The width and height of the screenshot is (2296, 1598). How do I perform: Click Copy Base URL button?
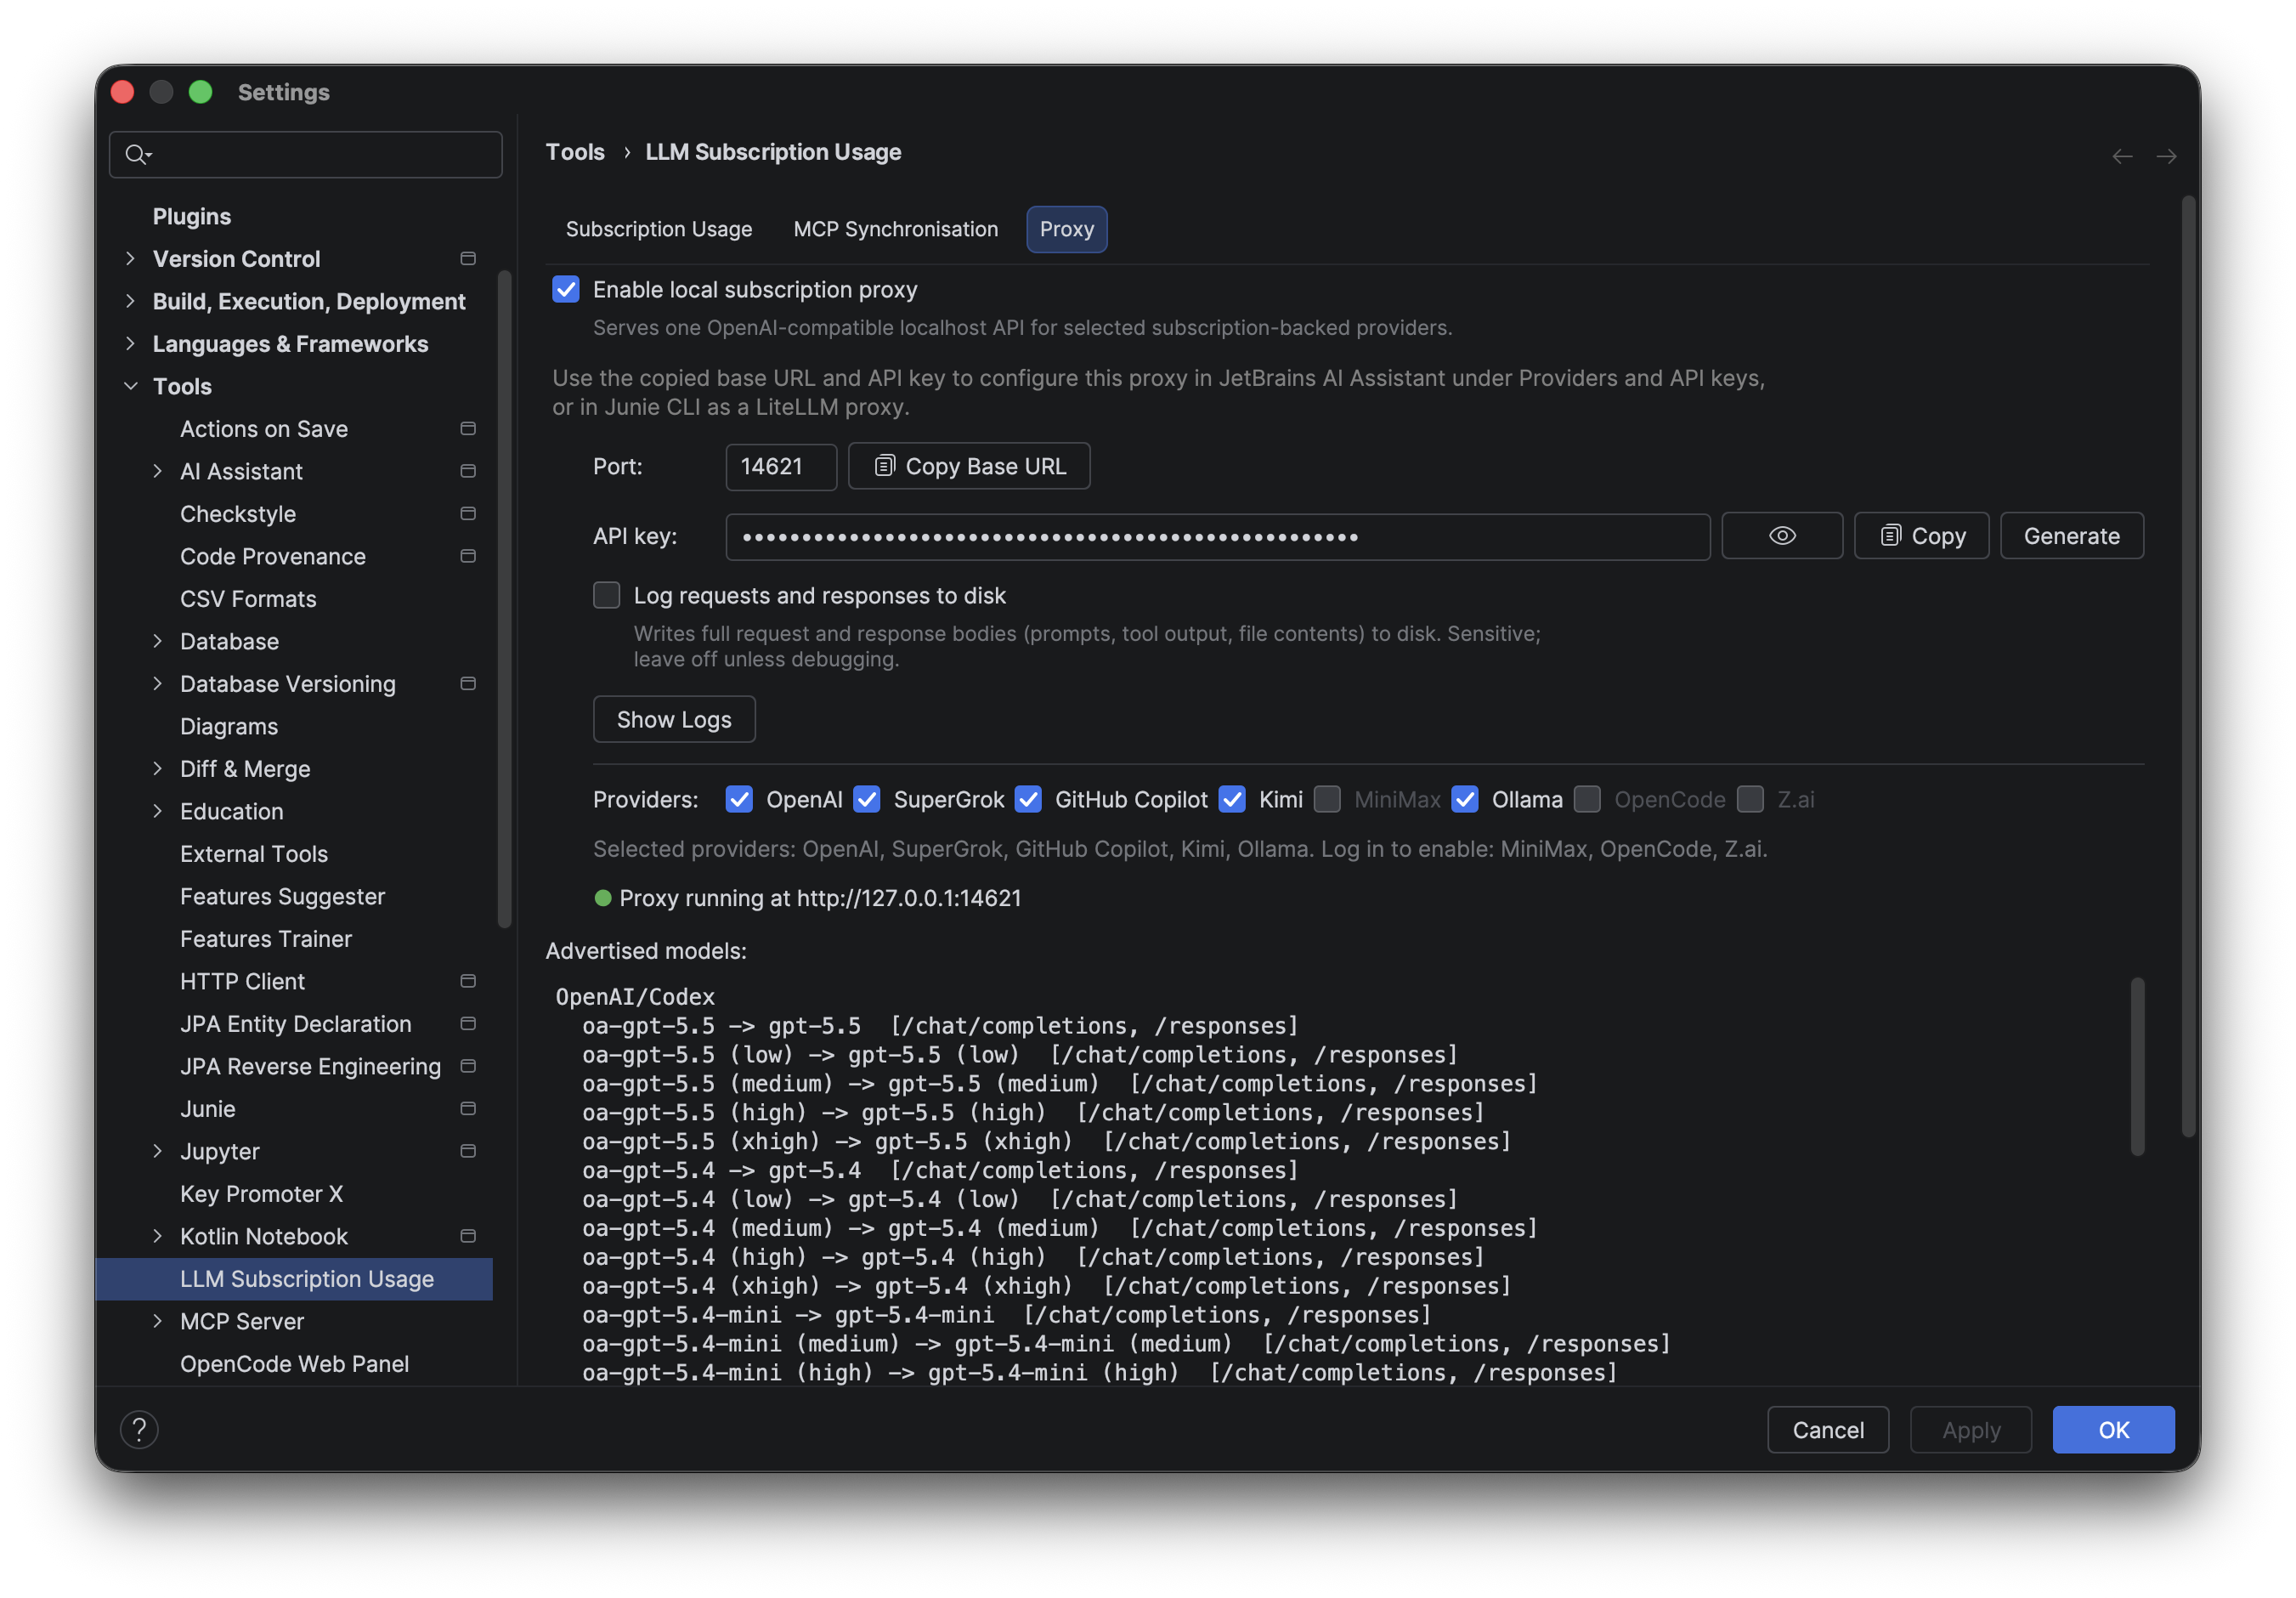click(x=969, y=466)
